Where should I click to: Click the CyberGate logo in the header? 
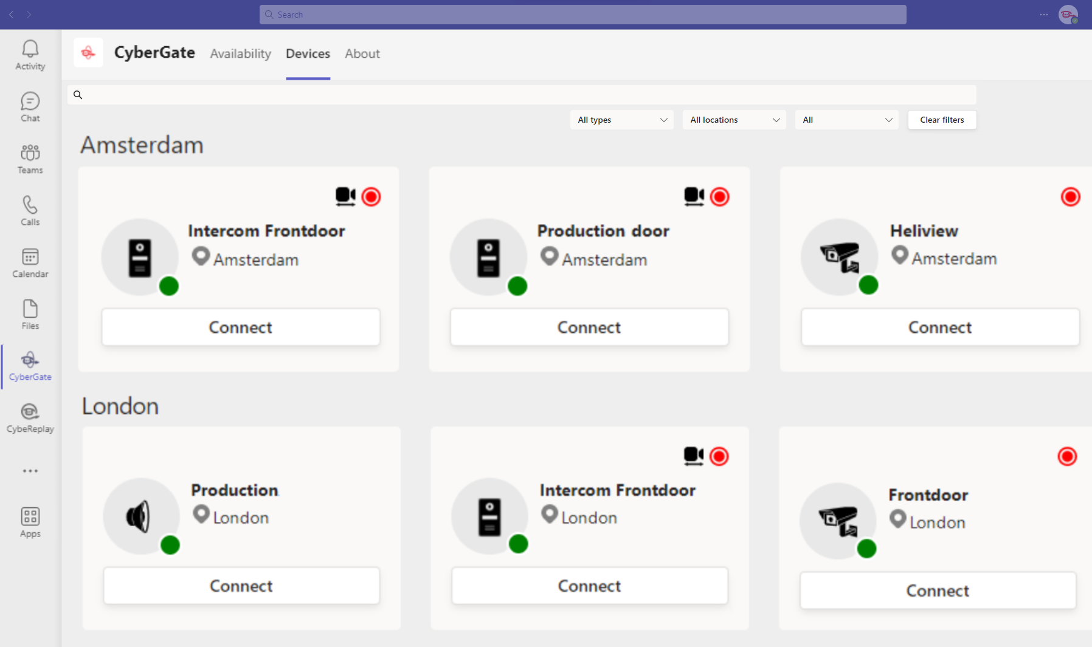coord(88,53)
